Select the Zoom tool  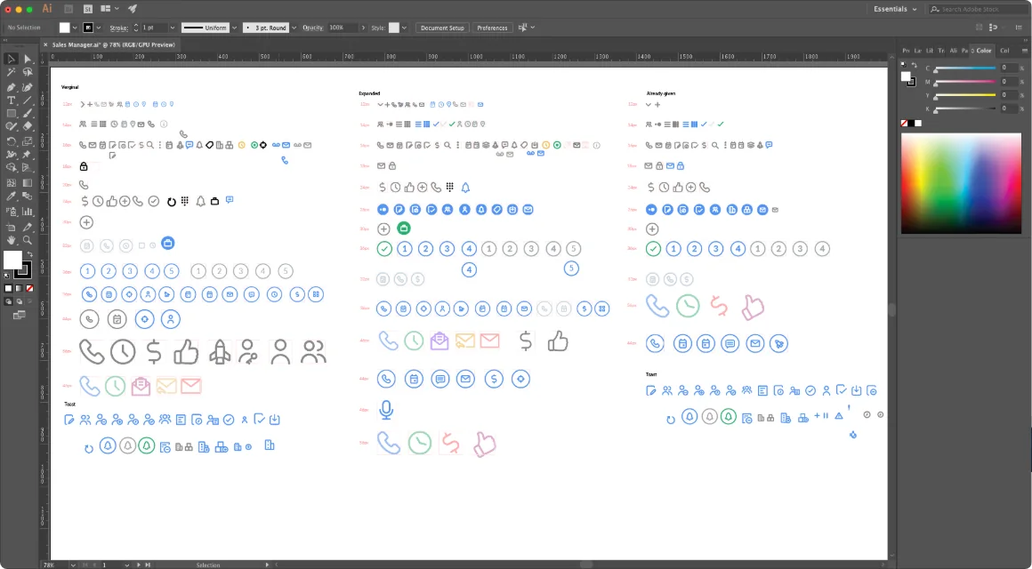[28, 241]
